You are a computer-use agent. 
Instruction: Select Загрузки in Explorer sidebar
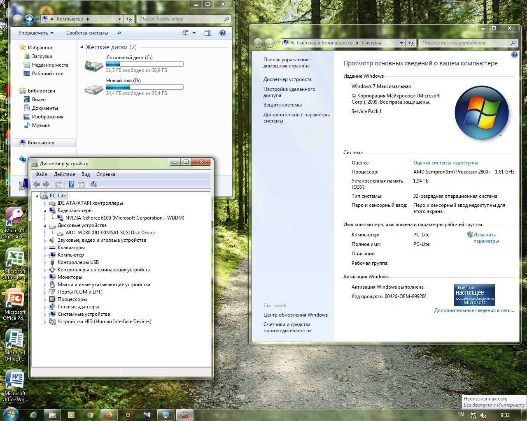click(42, 56)
